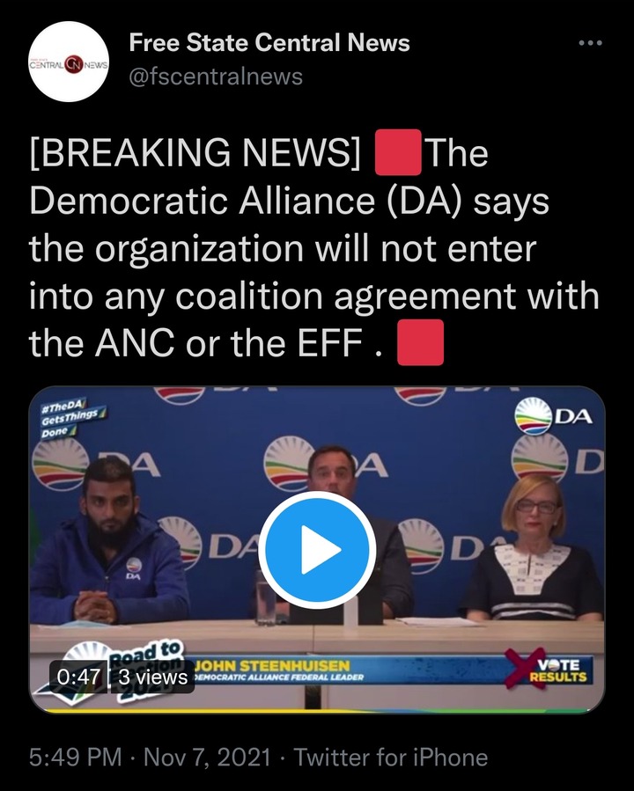Play the embedded DA press conference video
This screenshot has height=791, width=634.
coord(317,549)
